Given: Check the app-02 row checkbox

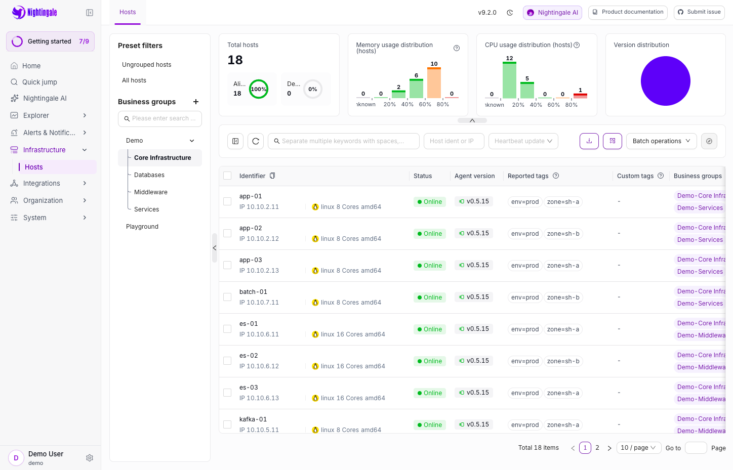Looking at the screenshot, I should 227,233.
